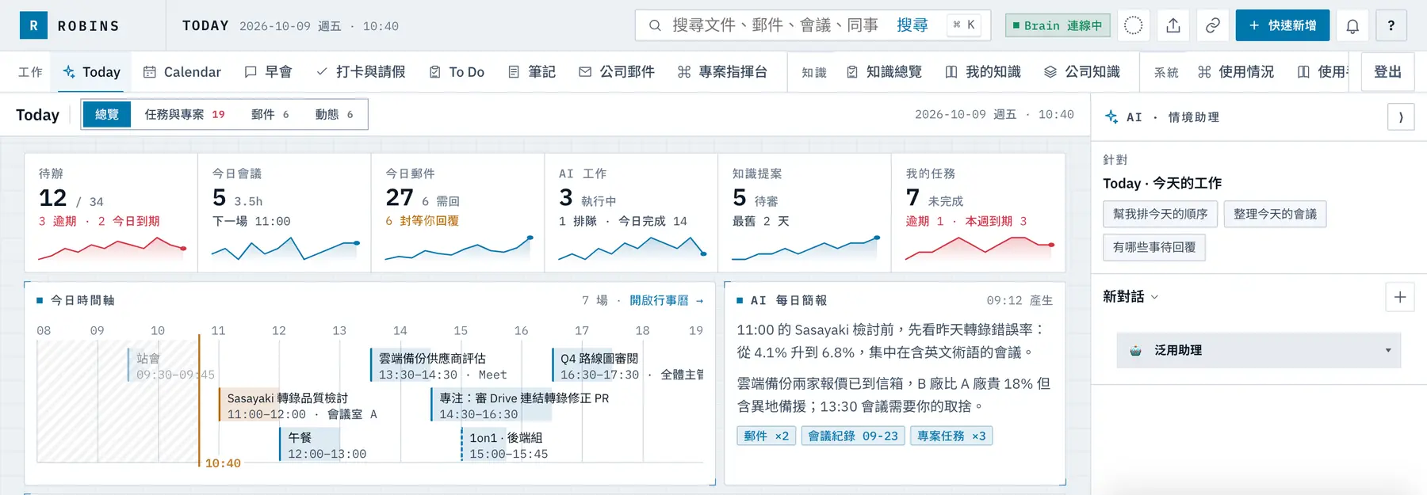Screen dimensions: 1427x495
Task: Go to 早會 in the navigation
Action: (269, 72)
